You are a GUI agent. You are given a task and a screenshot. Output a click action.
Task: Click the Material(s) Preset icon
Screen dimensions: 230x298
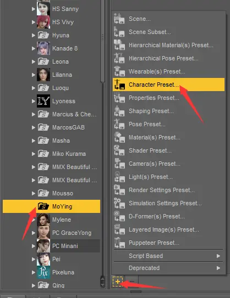(x=119, y=137)
